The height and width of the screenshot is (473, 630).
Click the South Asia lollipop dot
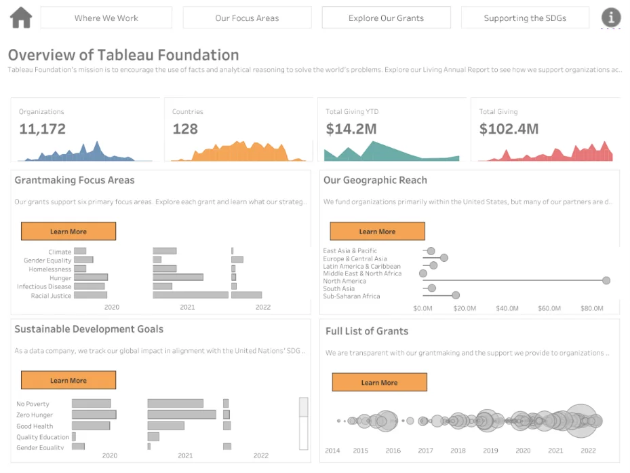tap(432, 288)
